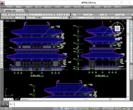This screenshot has height=110, width=133.
Task: Click the Open file icon
Action: tap(5, 15)
